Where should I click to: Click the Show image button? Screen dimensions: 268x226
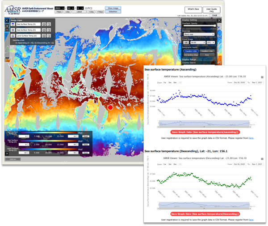pyautogui.click(x=113, y=8)
